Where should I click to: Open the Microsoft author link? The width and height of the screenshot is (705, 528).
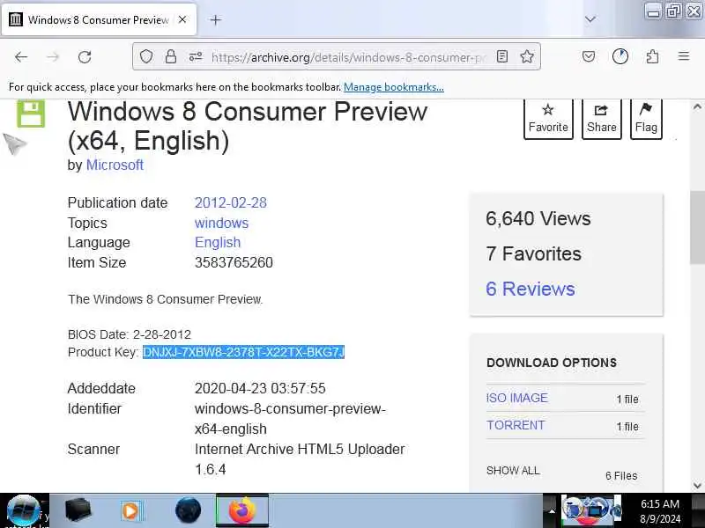[x=115, y=165]
